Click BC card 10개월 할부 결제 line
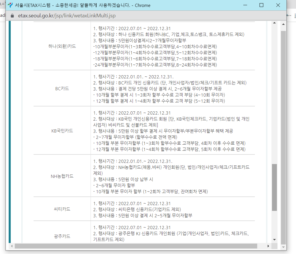Screen dimensions: 296x254 (x=159, y=95)
